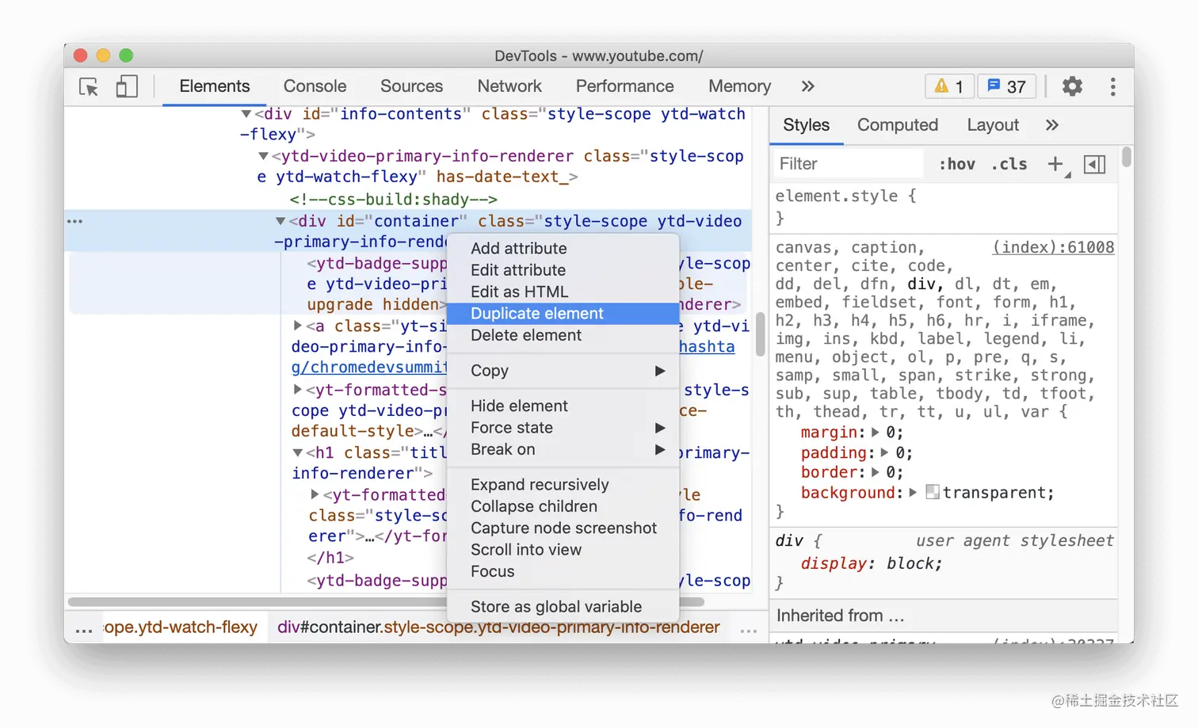Expand the margin property shorthand arrow
Viewport: 1198px width, 728px height.
(876, 433)
